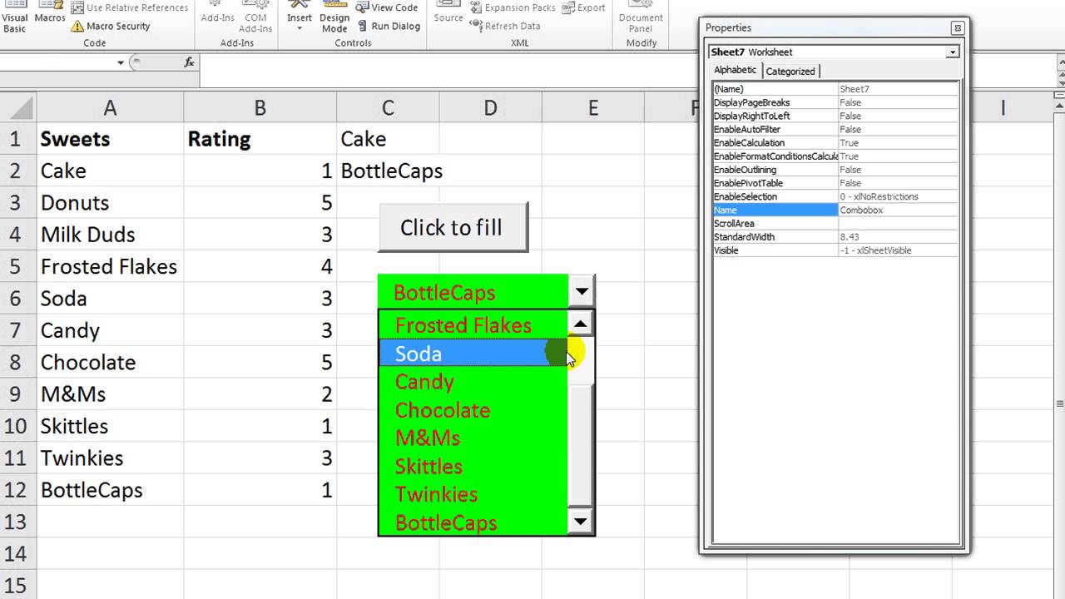Image resolution: width=1065 pixels, height=599 pixels.
Task: Click the dropdown list scroll up arrow
Action: 580,324
